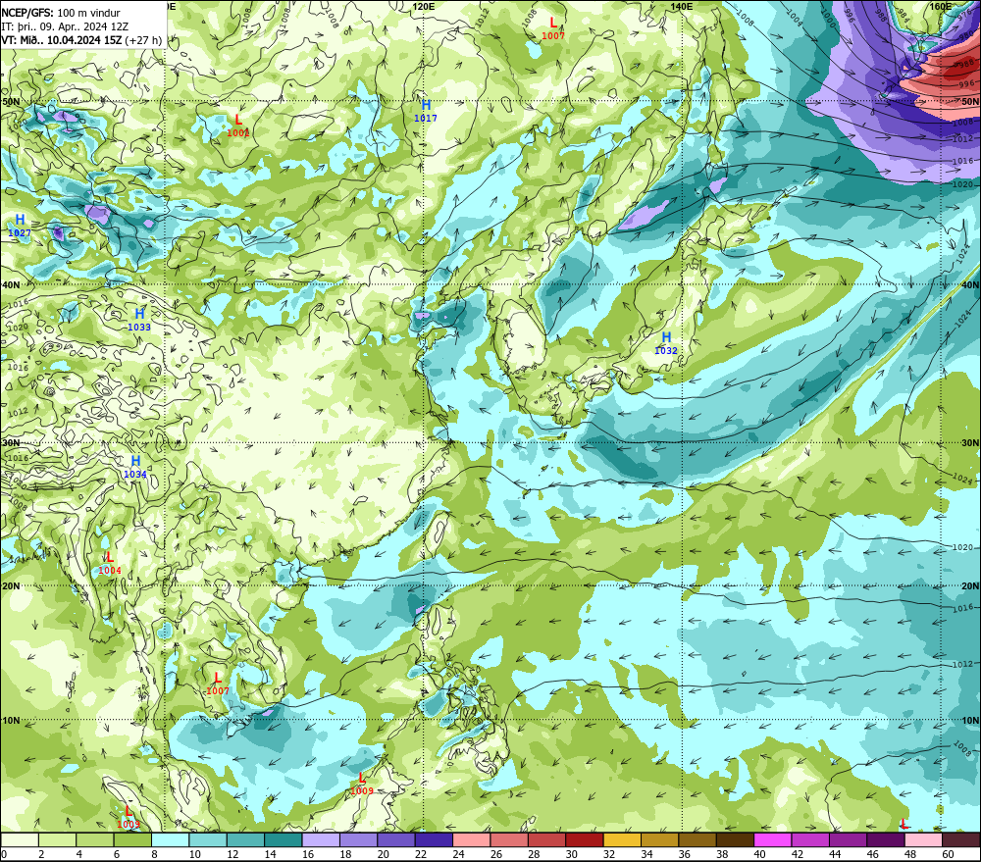Viewport: 981px width, 862px height.
Task: Select the H 1027 high pressure marker
Action: (x=20, y=226)
